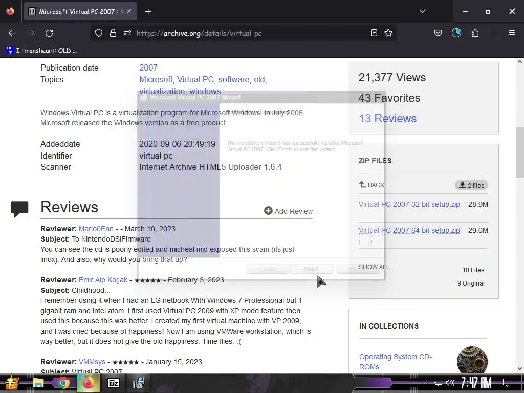Click the gears collection thumbnail
The image size is (524, 393).
pos(472,360)
